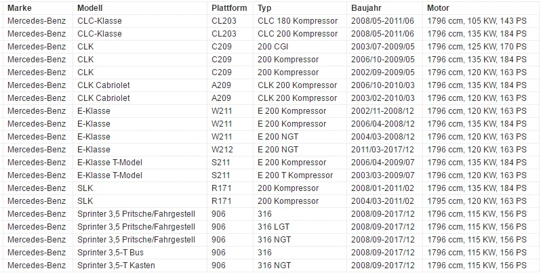Viewport: 543px width, 275px height.
Task: Select the 1796 ccm, 105 KW, 143 PS cell
Action: coord(481,21)
